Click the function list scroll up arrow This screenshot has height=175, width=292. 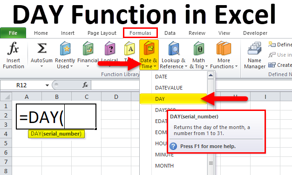click(211, 75)
